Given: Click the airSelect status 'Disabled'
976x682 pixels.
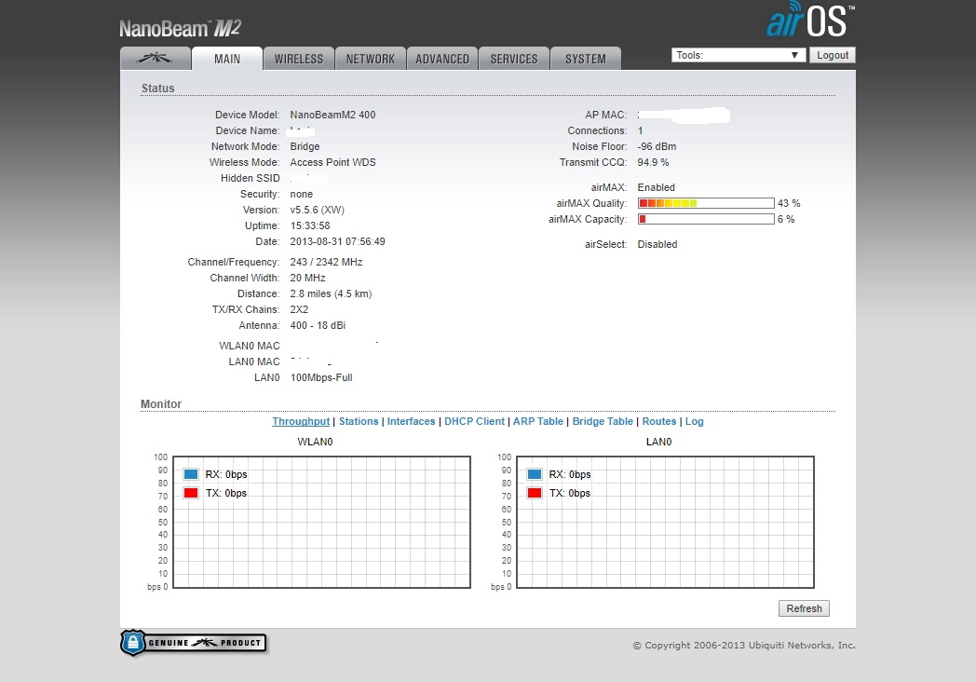Looking at the screenshot, I should coord(657,244).
